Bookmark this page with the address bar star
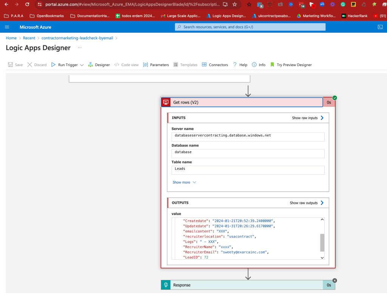This screenshot has height=295, width=387. [235, 4]
